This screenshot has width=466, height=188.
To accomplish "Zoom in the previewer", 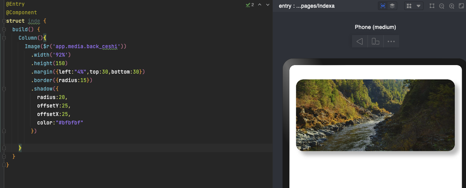I will point(451,6).
